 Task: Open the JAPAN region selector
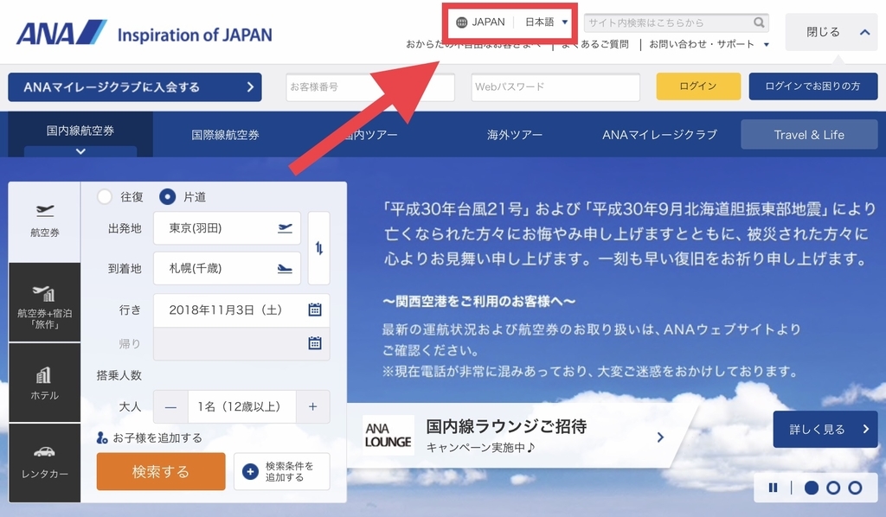(481, 22)
